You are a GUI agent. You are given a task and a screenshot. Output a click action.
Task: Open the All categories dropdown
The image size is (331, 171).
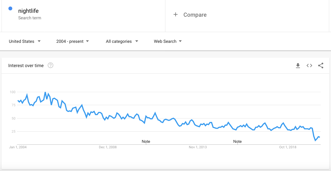[122, 41]
